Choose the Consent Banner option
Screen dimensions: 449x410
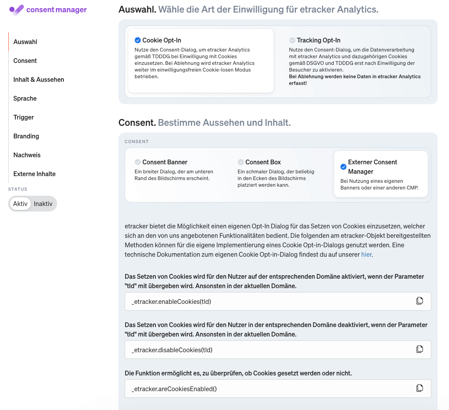point(138,162)
